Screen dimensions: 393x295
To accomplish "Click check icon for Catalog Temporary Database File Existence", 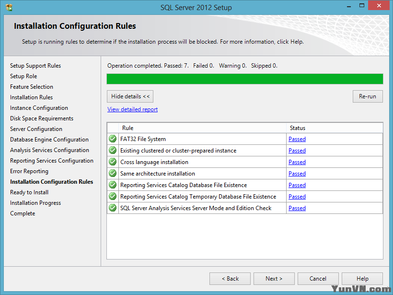I will pyautogui.click(x=113, y=196).
